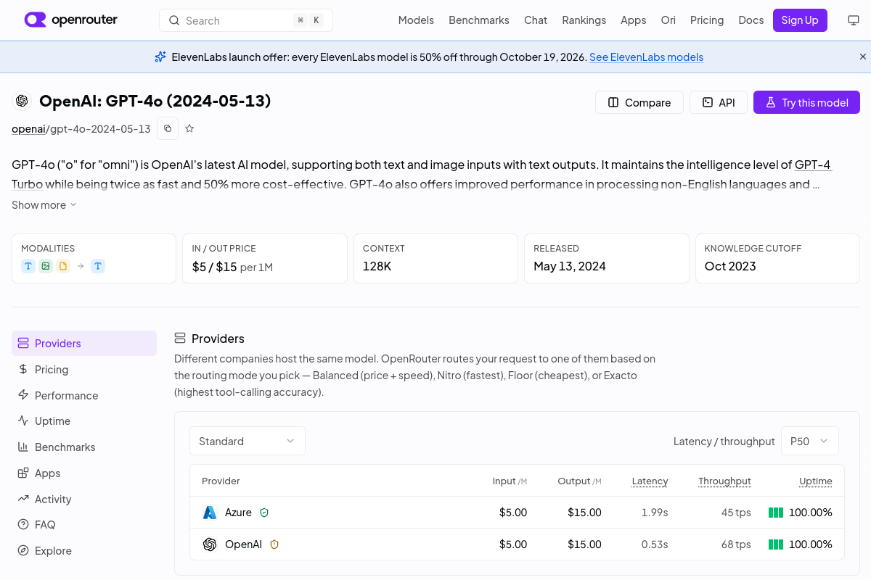This screenshot has height=580, width=871.
Task: Click the May 13, 2024 release date
Action: point(570,266)
